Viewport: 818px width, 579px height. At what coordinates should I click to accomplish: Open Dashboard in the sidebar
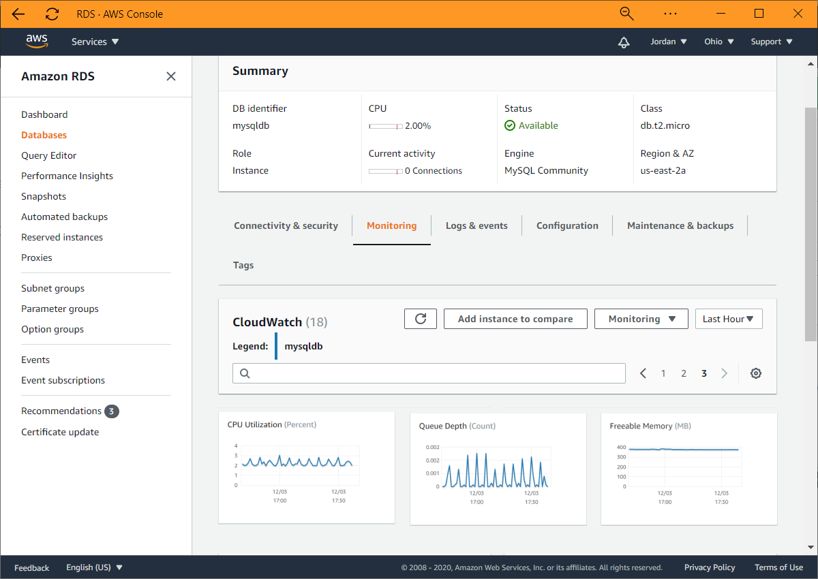[x=44, y=114]
